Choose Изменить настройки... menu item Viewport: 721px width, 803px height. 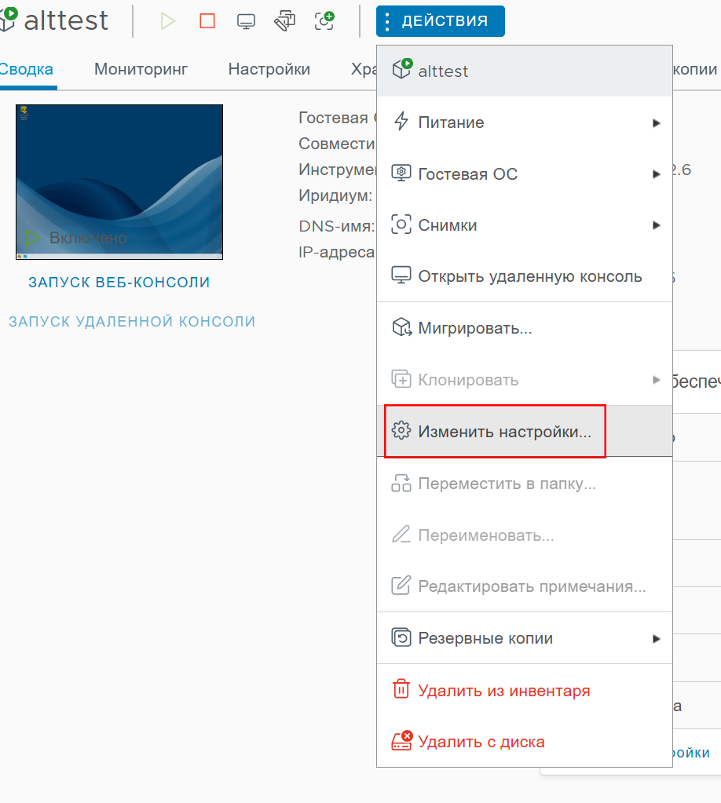pyautogui.click(x=524, y=431)
